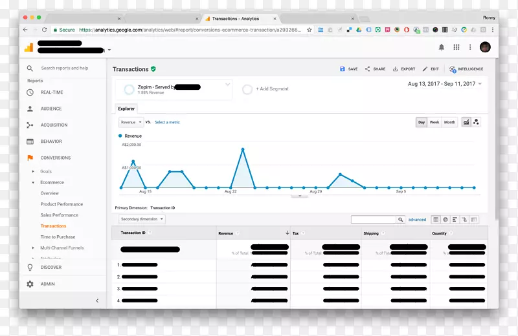Image resolution: width=518 pixels, height=336 pixels.
Task: Bookmark page with the star icon
Action: coord(310,30)
